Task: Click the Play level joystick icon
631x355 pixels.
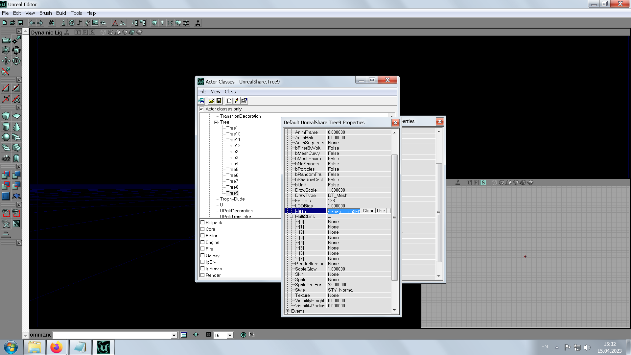Action: (198, 23)
